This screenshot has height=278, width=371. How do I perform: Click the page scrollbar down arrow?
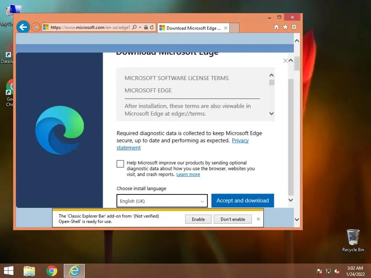tap(297, 219)
